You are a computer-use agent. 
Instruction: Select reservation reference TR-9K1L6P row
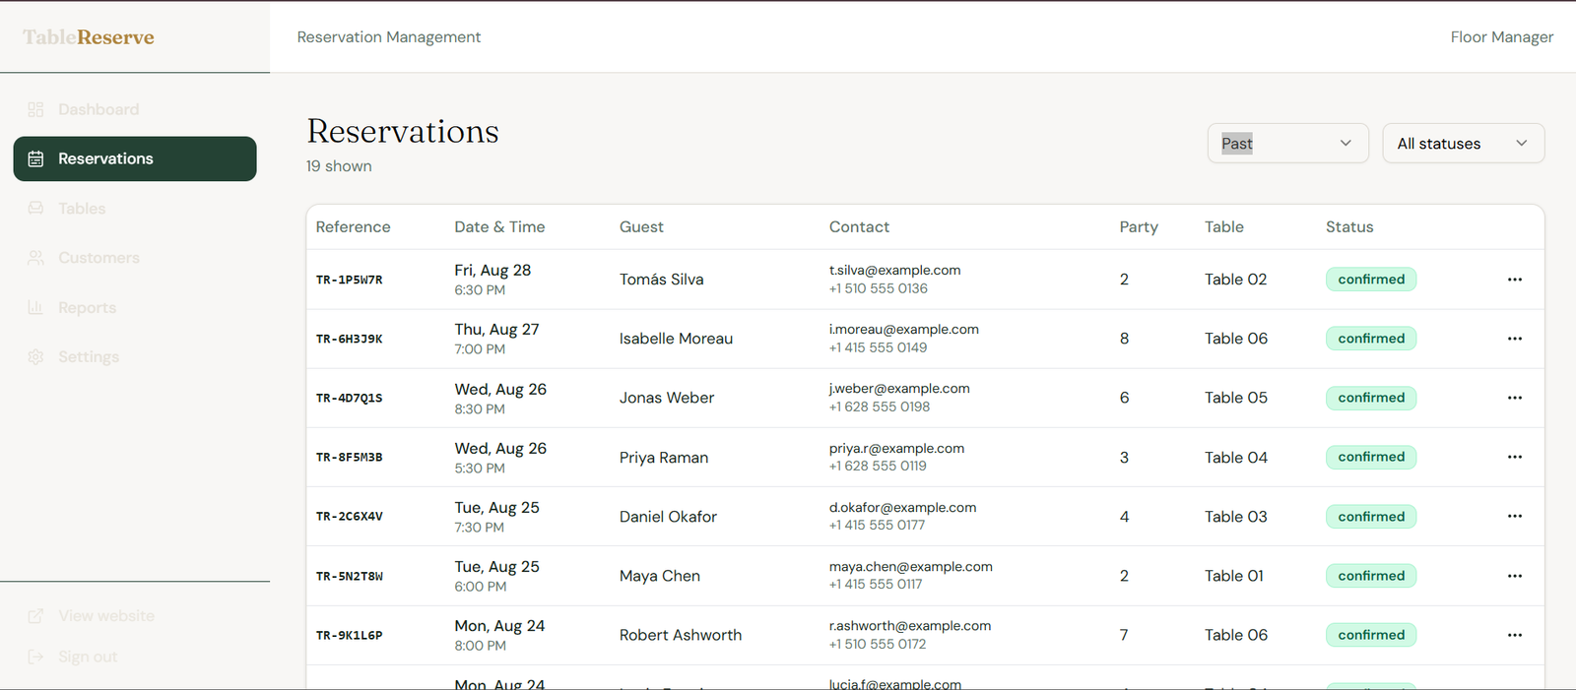click(x=925, y=635)
